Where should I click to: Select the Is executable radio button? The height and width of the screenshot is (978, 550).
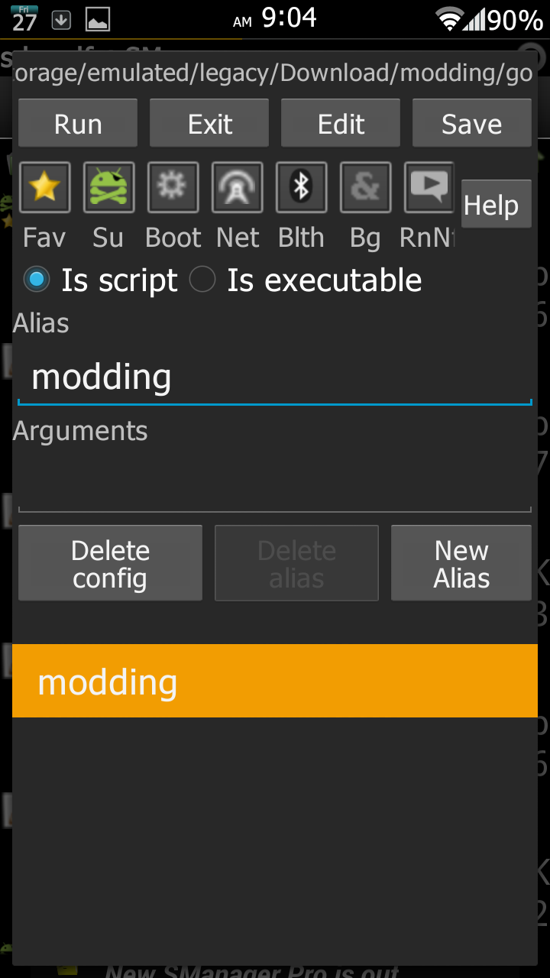point(202,280)
